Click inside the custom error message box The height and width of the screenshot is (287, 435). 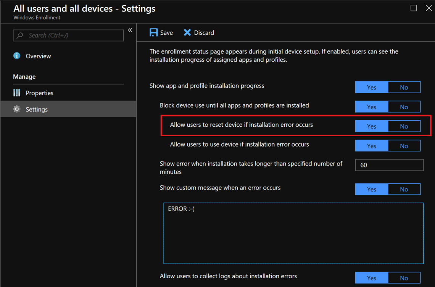click(293, 232)
